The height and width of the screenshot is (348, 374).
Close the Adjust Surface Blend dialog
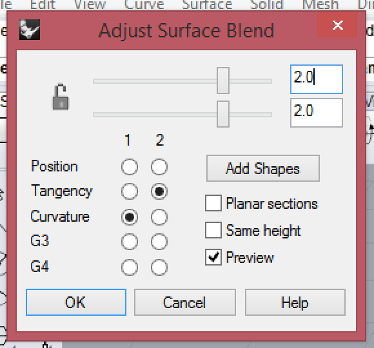pyautogui.click(x=337, y=24)
